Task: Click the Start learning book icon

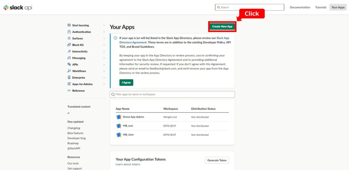Action: [x=69, y=25]
